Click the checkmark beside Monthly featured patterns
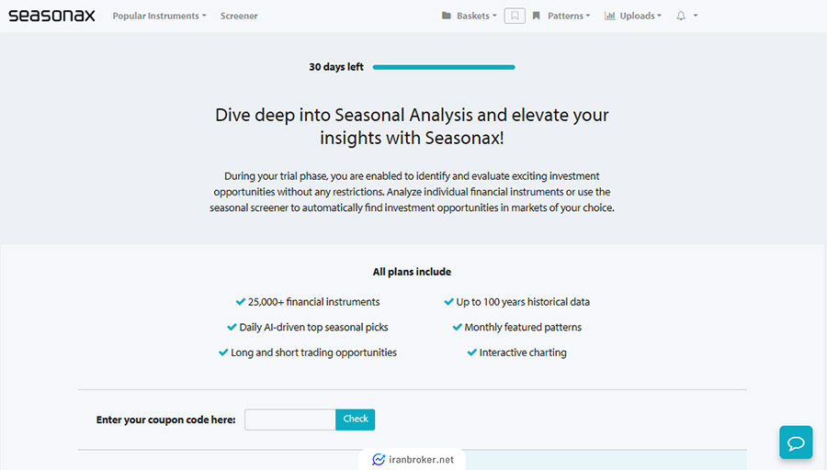Viewport: 827px width, 470px height. pos(458,327)
